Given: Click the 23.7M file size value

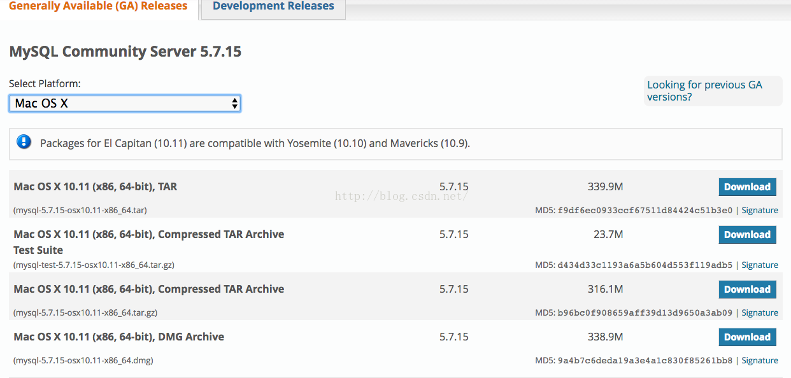Looking at the screenshot, I should [608, 235].
